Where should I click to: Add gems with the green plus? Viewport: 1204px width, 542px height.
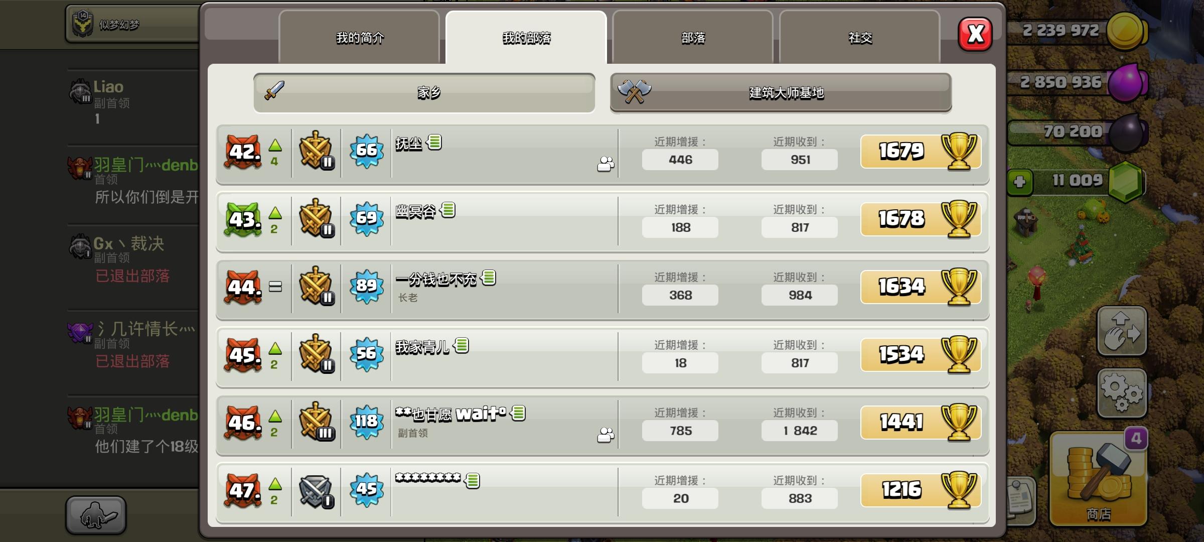coord(1019,182)
